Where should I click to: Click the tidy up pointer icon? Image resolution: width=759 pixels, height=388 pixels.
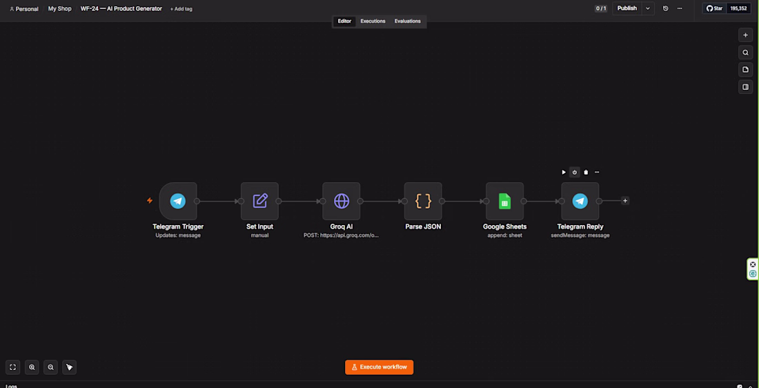[69, 367]
